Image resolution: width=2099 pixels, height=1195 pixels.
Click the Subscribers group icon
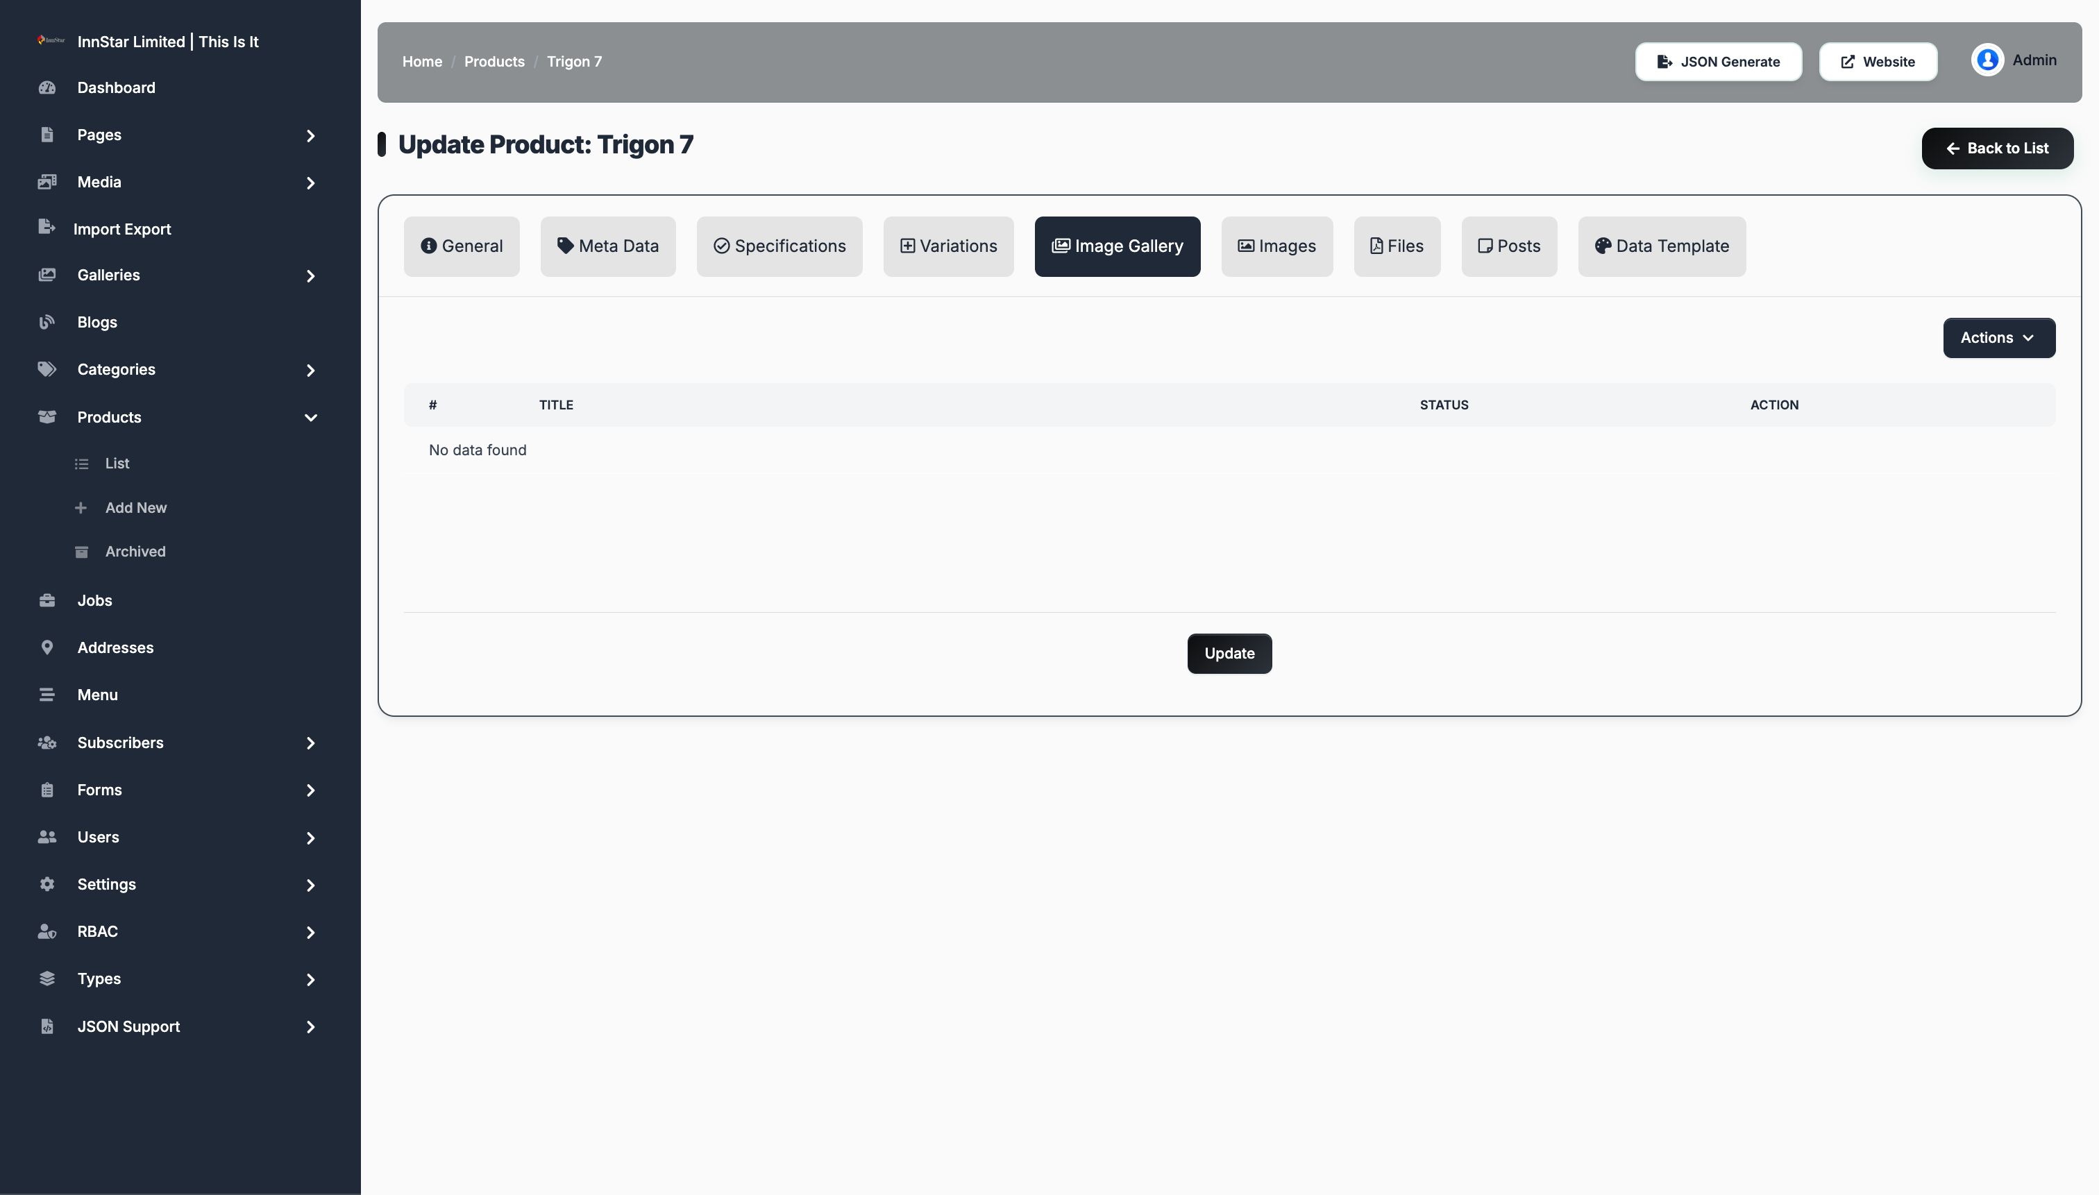(x=47, y=743)
